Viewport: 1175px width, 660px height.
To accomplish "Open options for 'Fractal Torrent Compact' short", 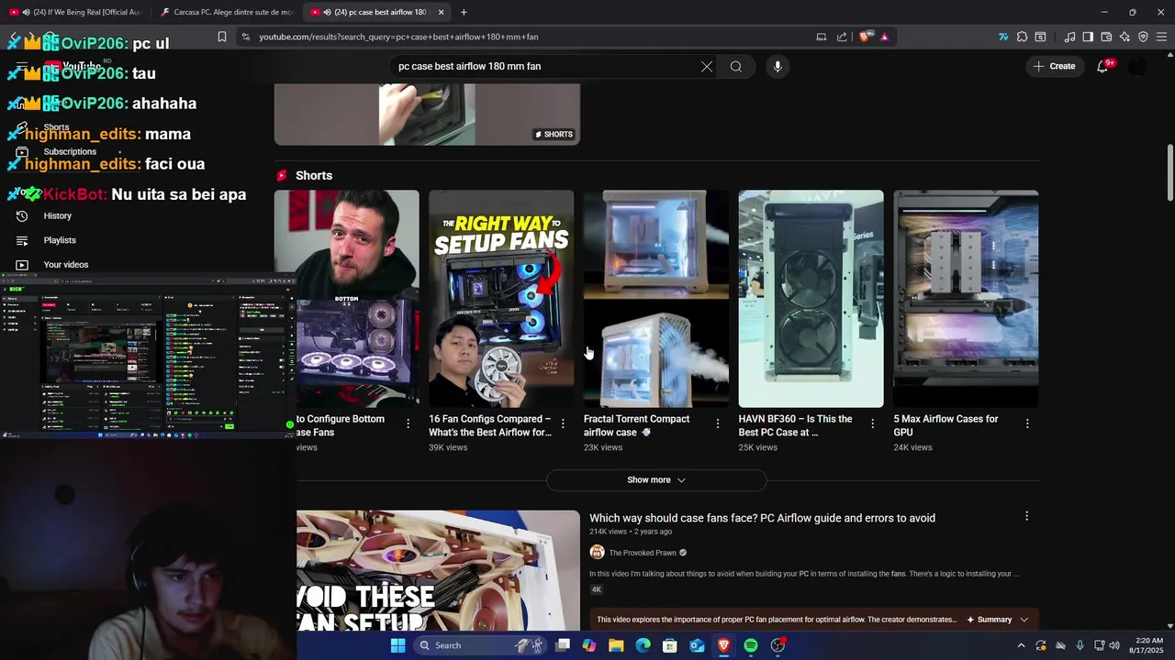I will click(718, 423).
